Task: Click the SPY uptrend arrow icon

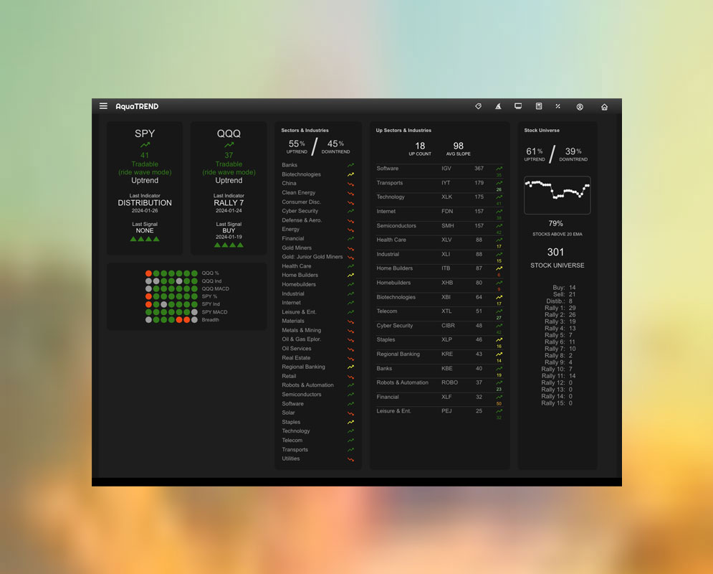Action: [145, 145]
